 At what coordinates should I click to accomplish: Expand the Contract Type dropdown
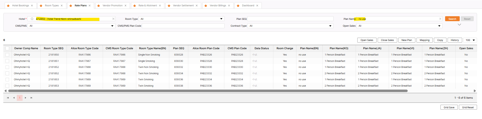(x=330, y=26)
